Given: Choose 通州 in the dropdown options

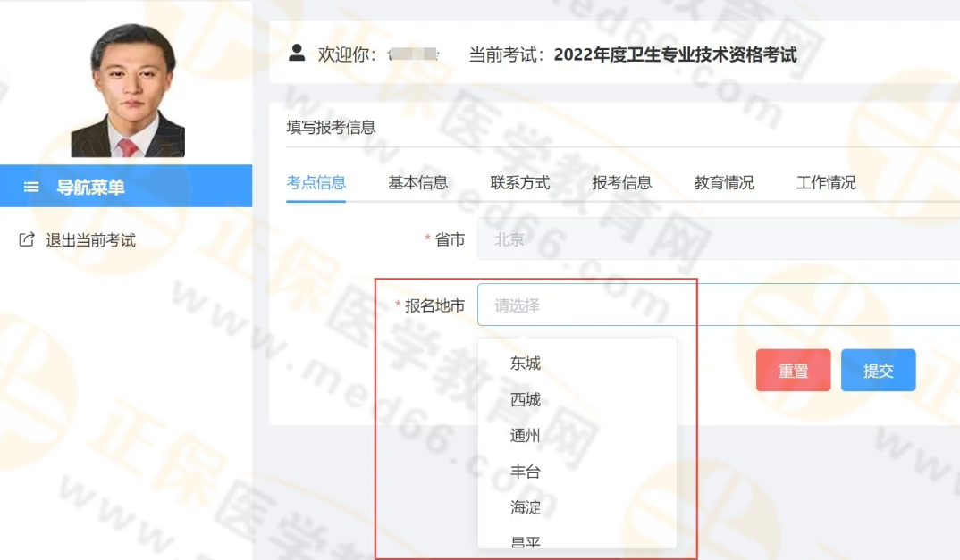Looking at the screenshot, I should coord(523,436).
